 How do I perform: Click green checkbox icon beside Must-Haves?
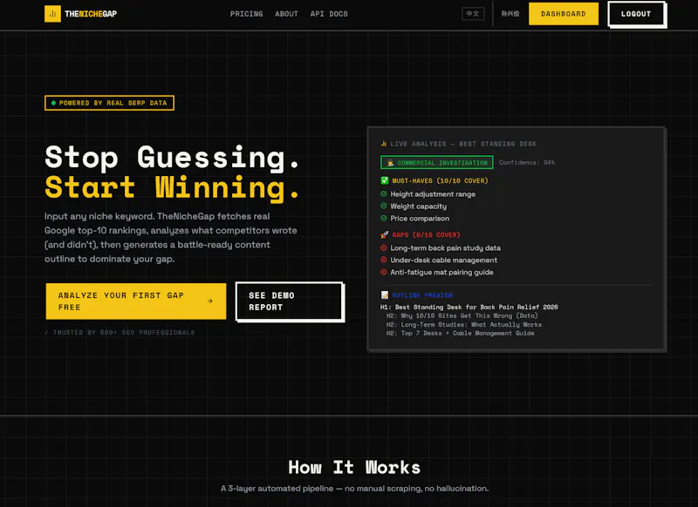tap(385, 180)
